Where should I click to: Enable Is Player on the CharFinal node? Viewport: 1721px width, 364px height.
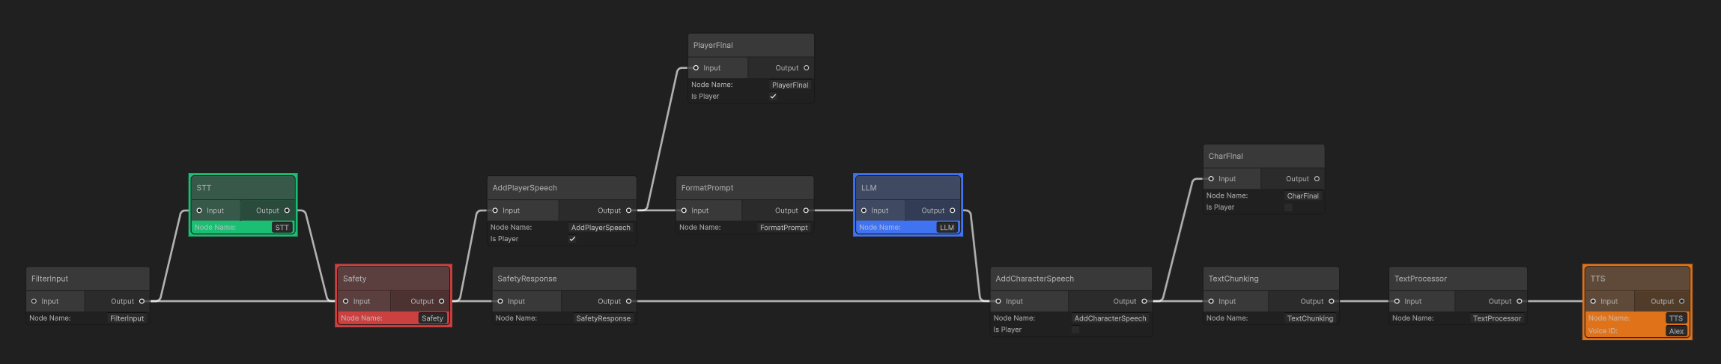click(1288, 207)
